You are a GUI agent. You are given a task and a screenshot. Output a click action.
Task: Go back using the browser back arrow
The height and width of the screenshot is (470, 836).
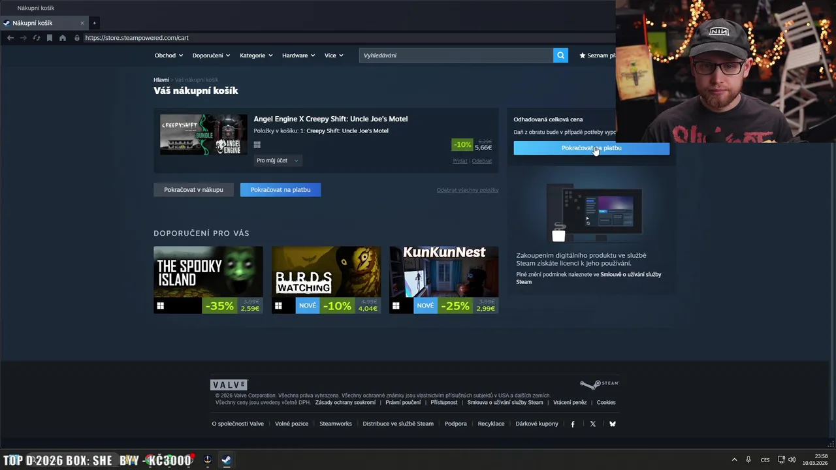point(10,38)
